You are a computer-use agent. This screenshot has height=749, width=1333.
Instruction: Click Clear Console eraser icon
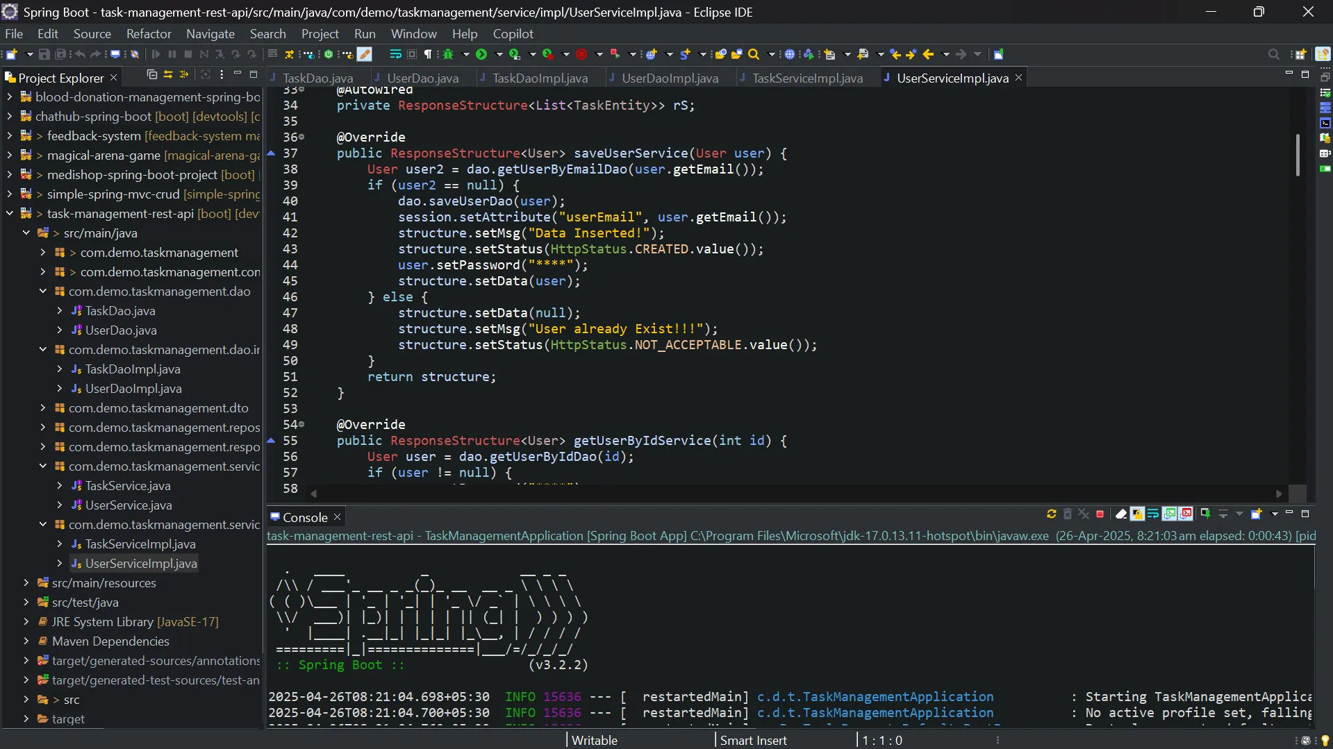tap(1120, 514)
